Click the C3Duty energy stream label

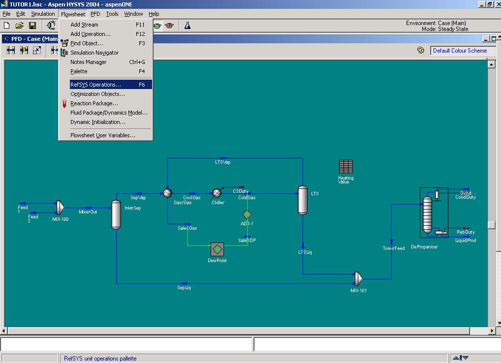[x=241, y=191]
